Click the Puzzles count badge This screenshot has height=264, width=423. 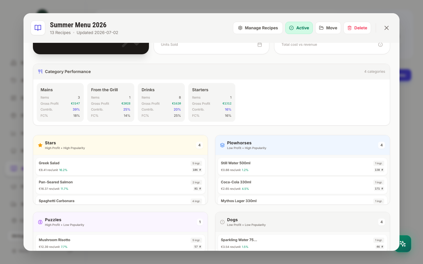[x=200, y=222]
